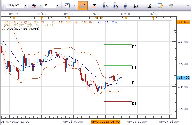This screenshot has width=192, height=125.
Task: Select the PIVOT (USD/JPY, Pivot) label
Action: click(x=22, y=29)
